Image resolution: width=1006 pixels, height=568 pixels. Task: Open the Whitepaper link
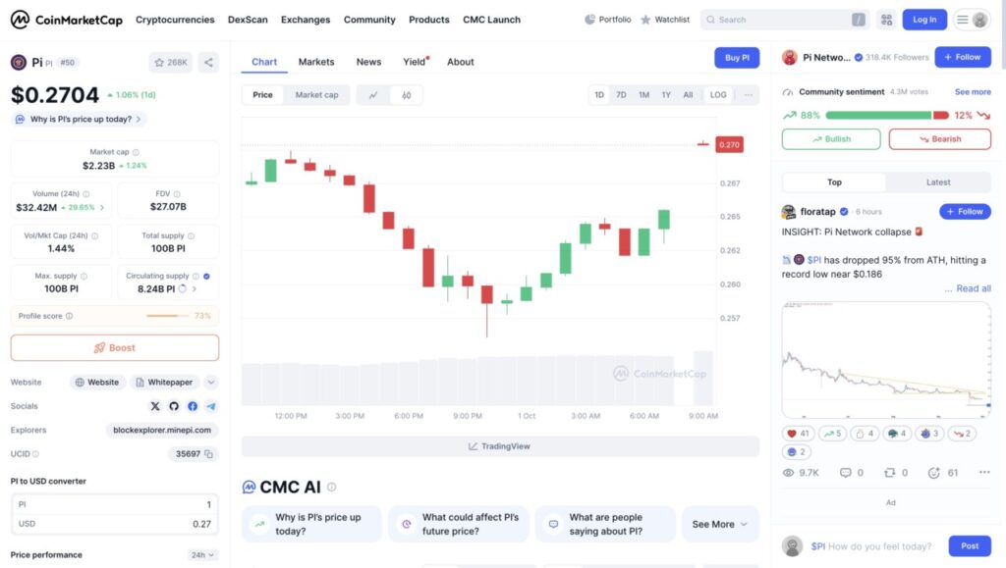[164, 383]
